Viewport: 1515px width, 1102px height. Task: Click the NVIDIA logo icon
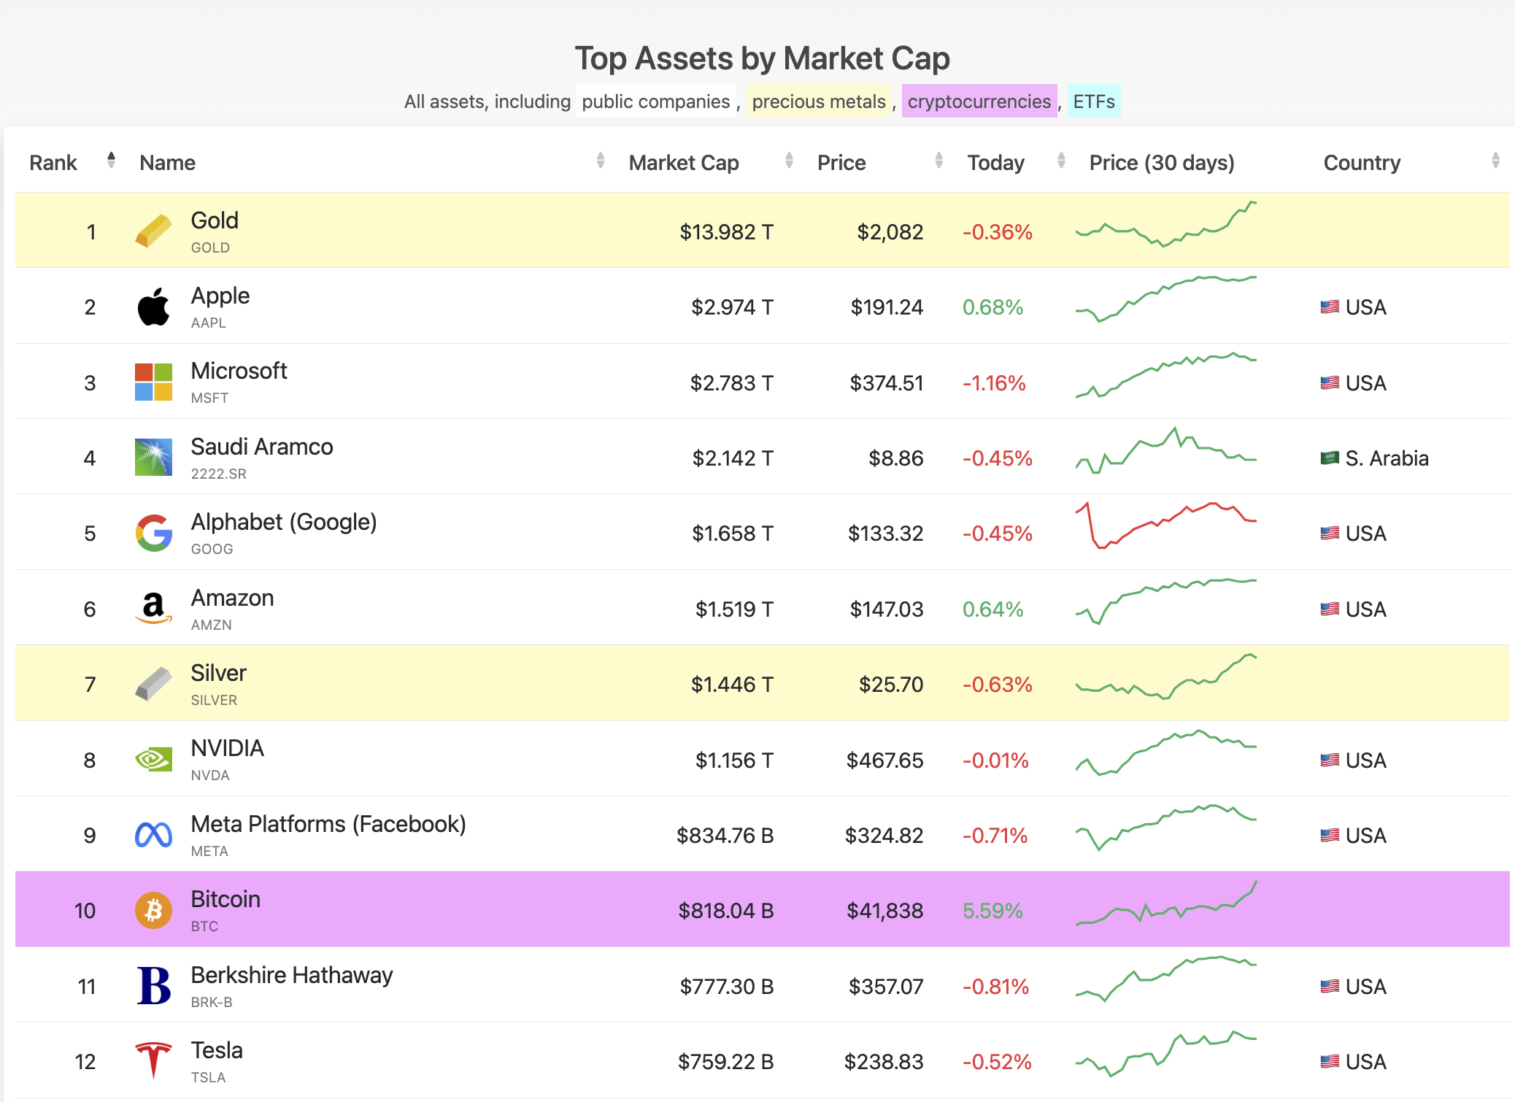153,759
